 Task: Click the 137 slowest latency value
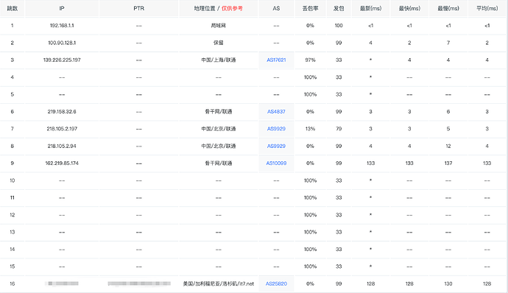[x=448, y=163]
